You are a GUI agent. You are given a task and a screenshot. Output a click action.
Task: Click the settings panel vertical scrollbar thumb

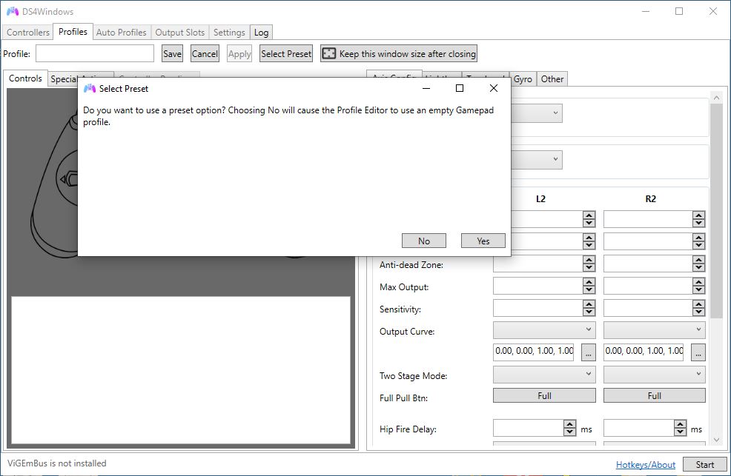[717, 211]
